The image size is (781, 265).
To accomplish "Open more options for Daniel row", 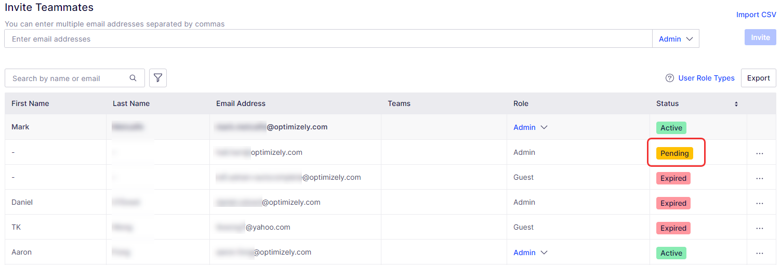I will click(760, 203).
